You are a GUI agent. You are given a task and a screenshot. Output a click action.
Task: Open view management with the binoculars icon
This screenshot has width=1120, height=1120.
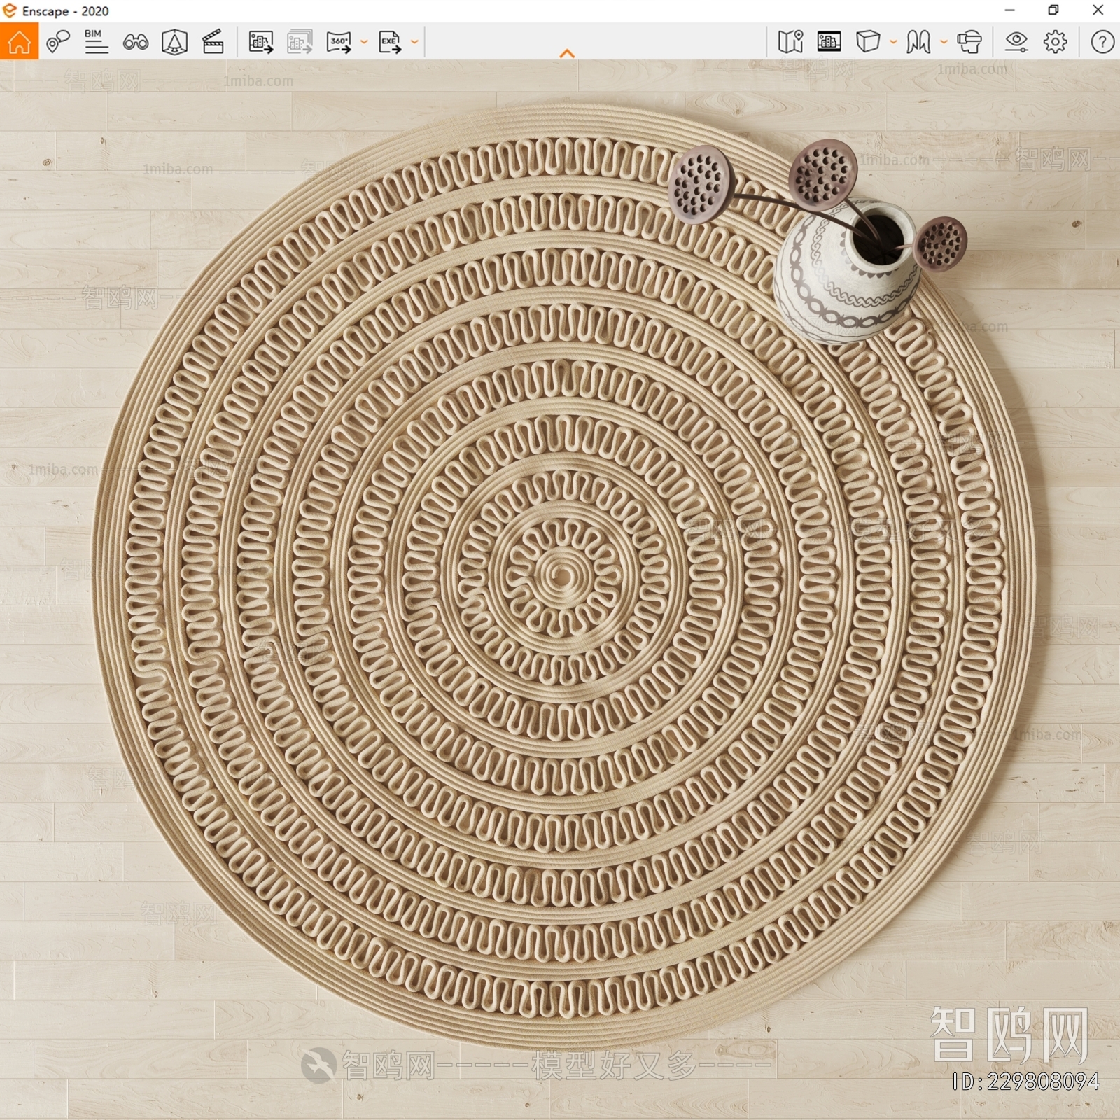[135, 43]
